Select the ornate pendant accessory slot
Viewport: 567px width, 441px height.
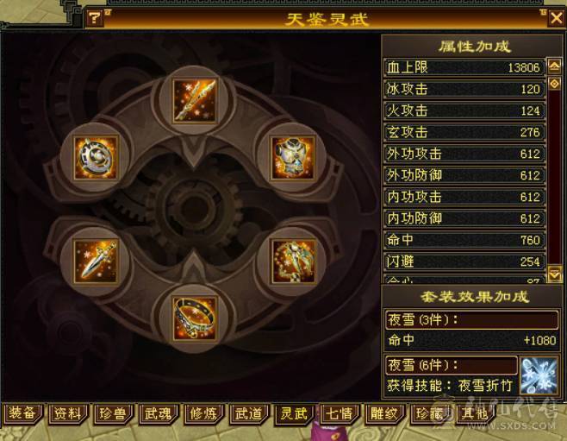point(293,261)
